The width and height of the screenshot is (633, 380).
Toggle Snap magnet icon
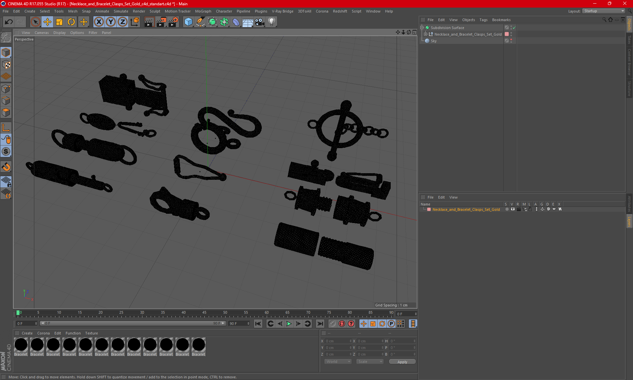[6, 167]
